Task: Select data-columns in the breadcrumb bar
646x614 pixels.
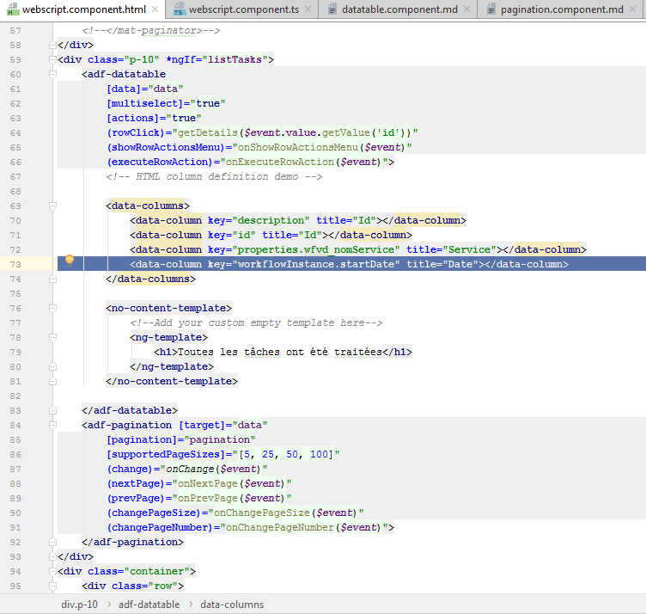Action: (232, 605)
